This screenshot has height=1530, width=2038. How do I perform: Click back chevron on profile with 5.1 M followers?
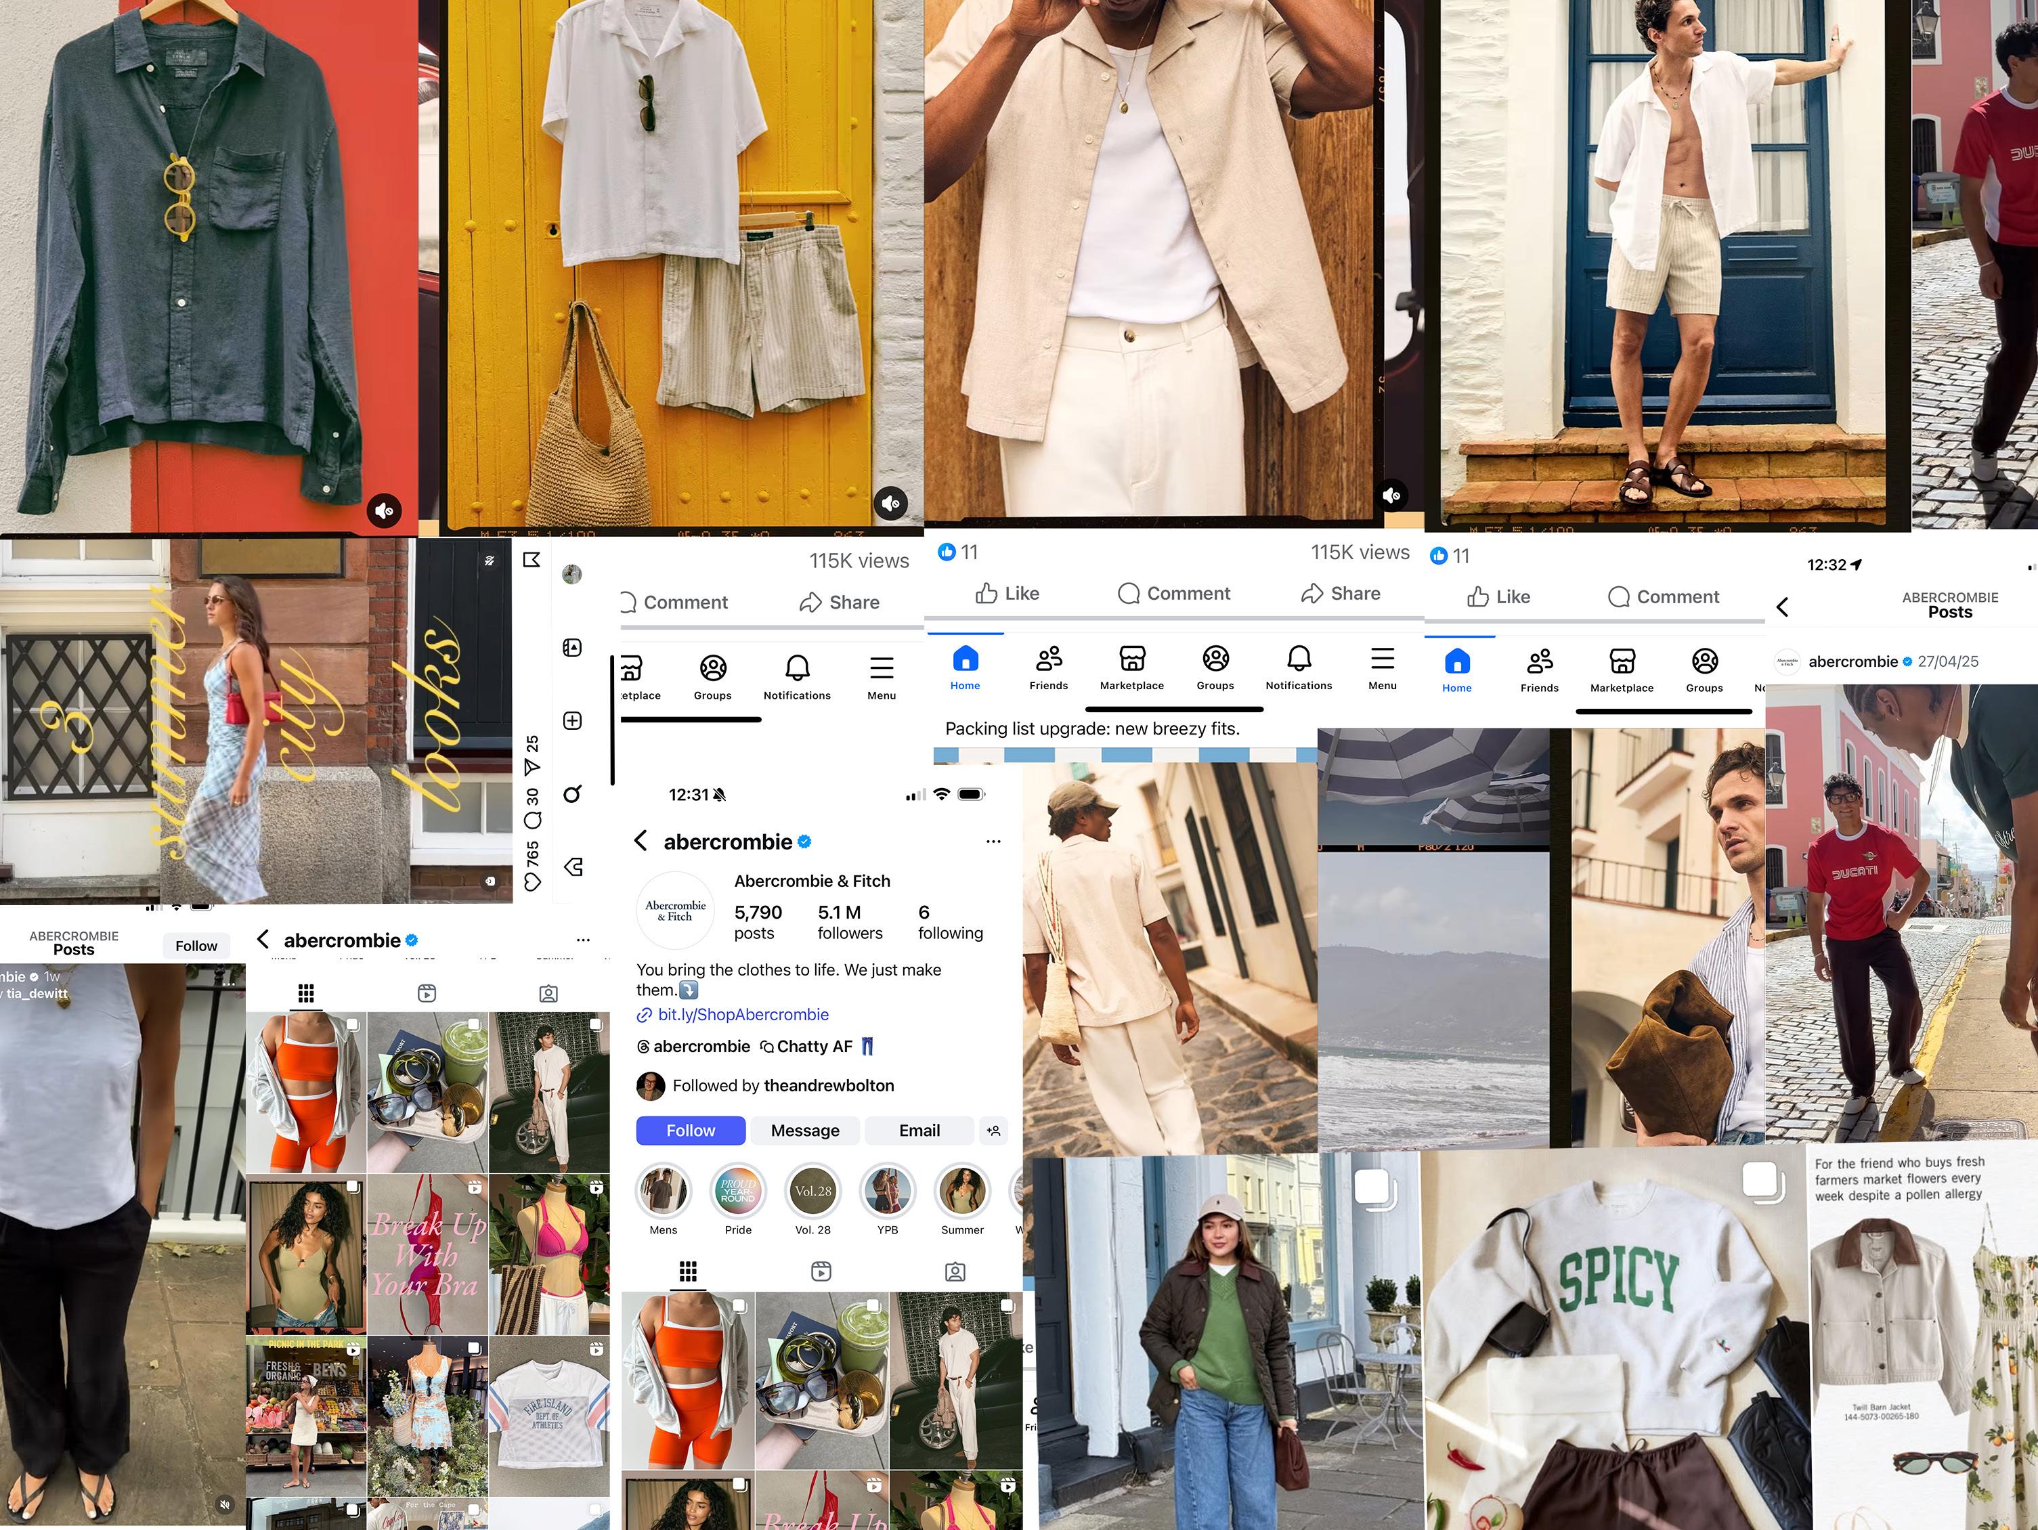point(641,841)
